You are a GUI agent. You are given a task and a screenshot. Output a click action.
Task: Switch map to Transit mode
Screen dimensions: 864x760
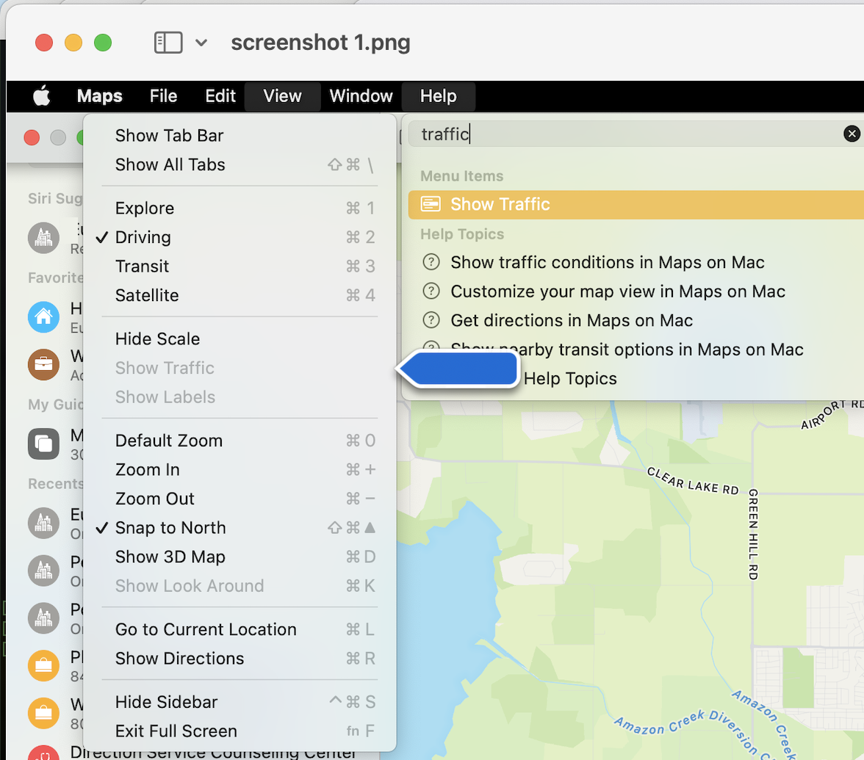[240, 267]
